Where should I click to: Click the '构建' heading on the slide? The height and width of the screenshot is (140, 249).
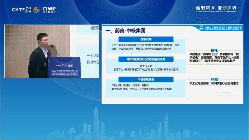214,79
